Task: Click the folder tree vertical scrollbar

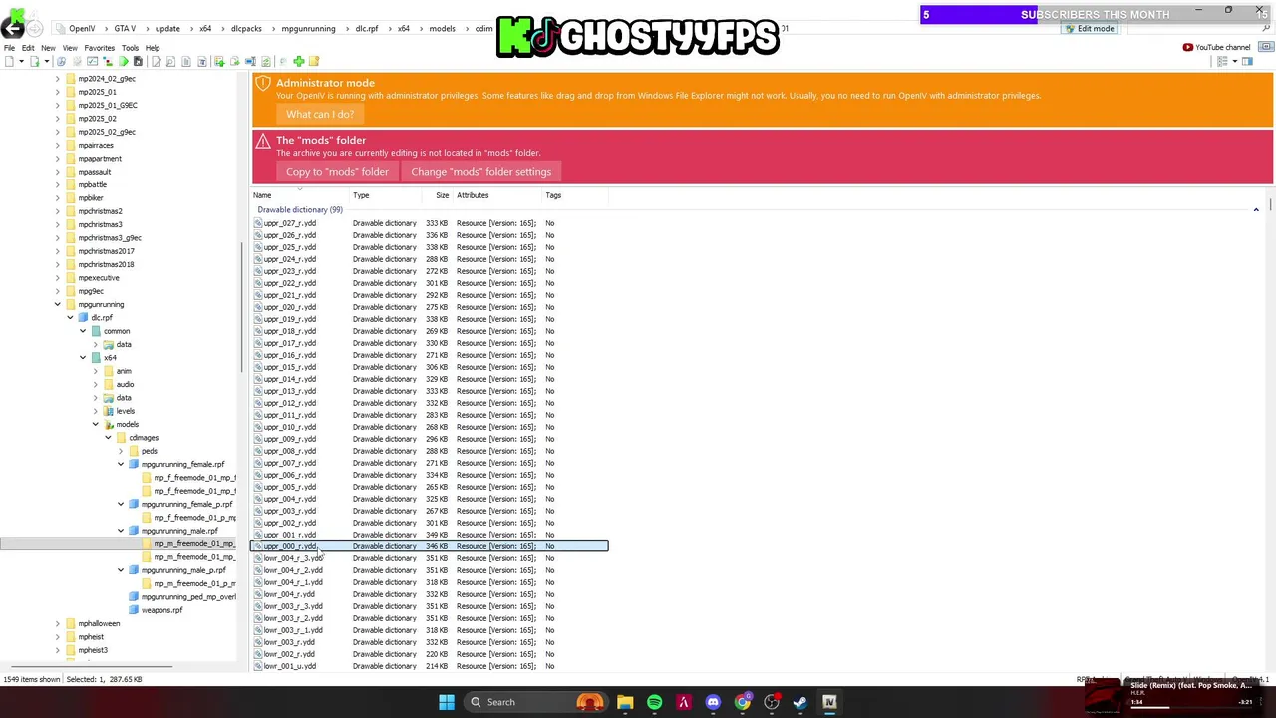Action: point(243,309)
